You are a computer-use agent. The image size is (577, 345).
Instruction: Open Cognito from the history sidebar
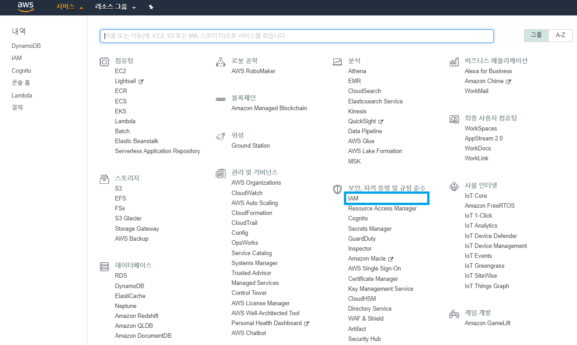[21, 71]
